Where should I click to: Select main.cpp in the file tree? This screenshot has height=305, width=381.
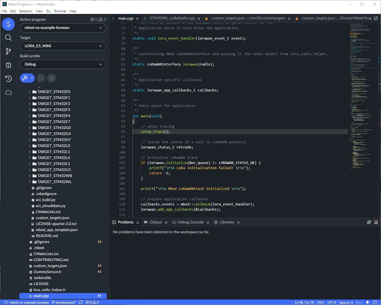tap(63, 296)
